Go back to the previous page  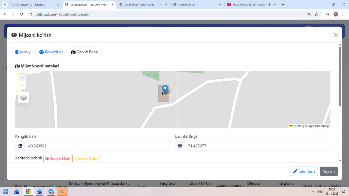pos(5,14)
